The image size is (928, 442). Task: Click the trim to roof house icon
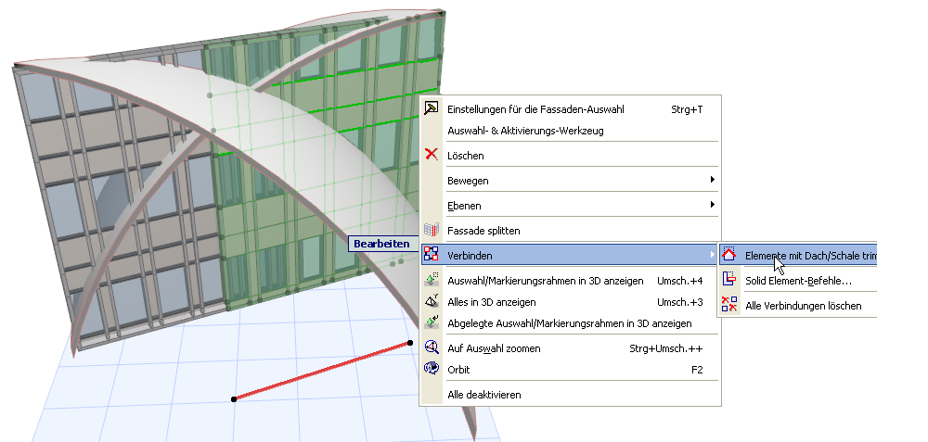coord(729,255)
